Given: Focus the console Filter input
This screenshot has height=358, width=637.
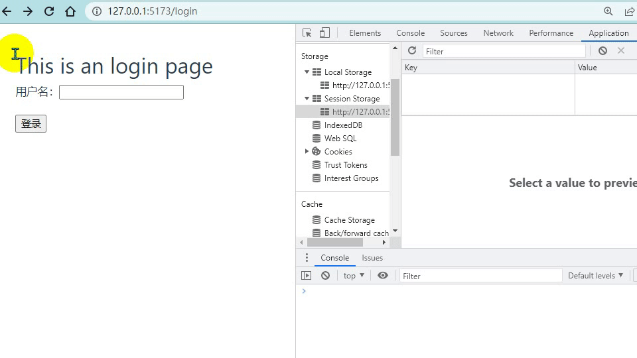Looking at the screenshot, I should 481,276.
